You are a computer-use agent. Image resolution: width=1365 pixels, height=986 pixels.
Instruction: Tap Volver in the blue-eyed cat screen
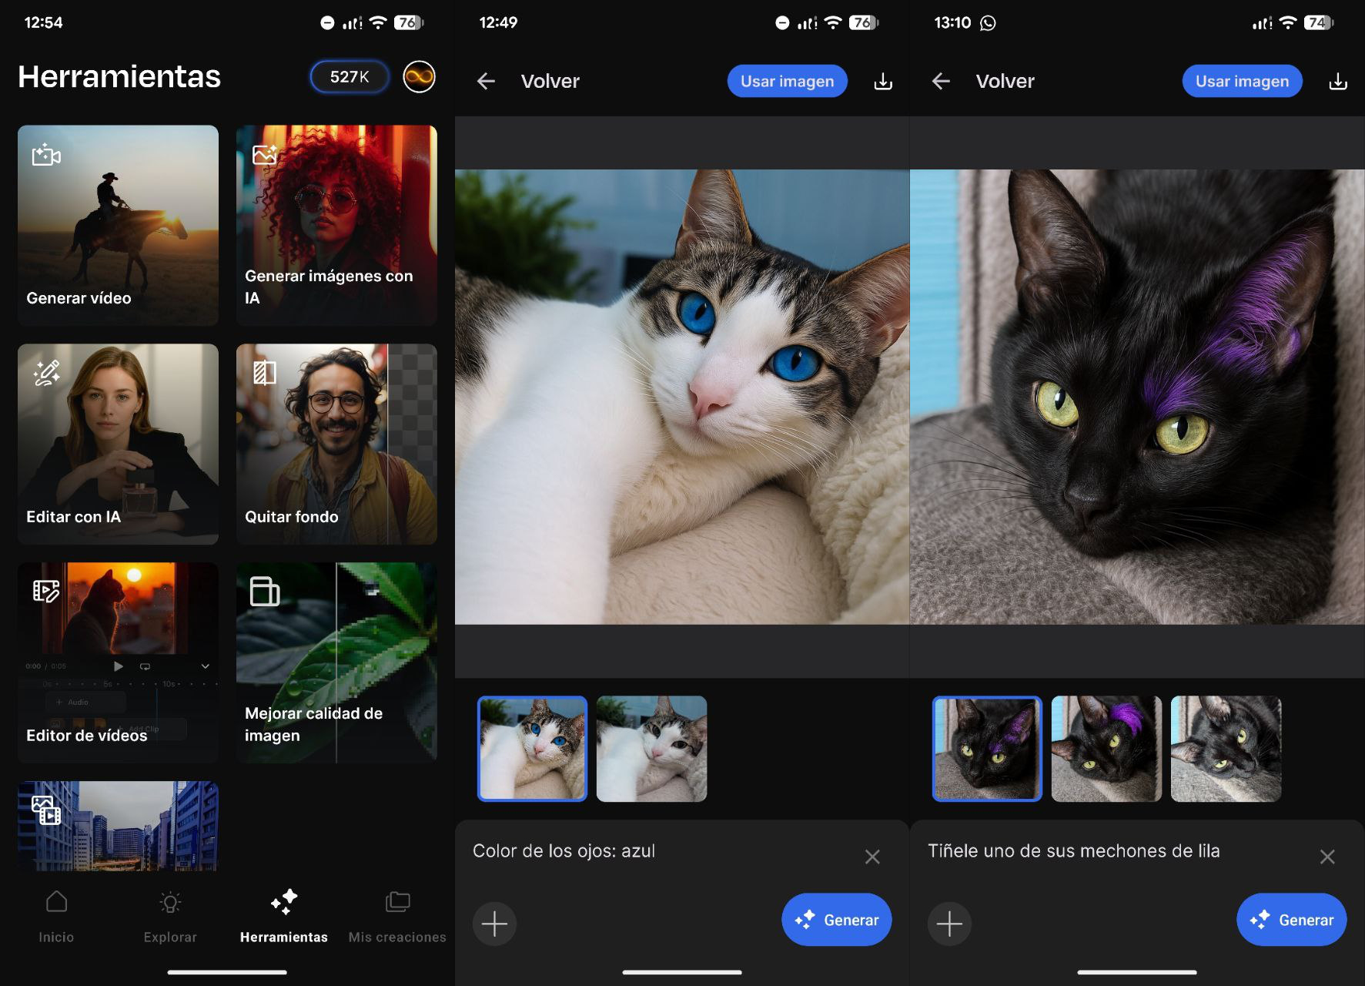pos(550,81)
